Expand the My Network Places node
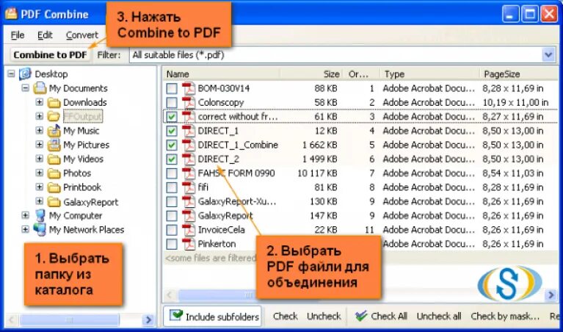Screen dimensions: 563x332 coord(25,230)
